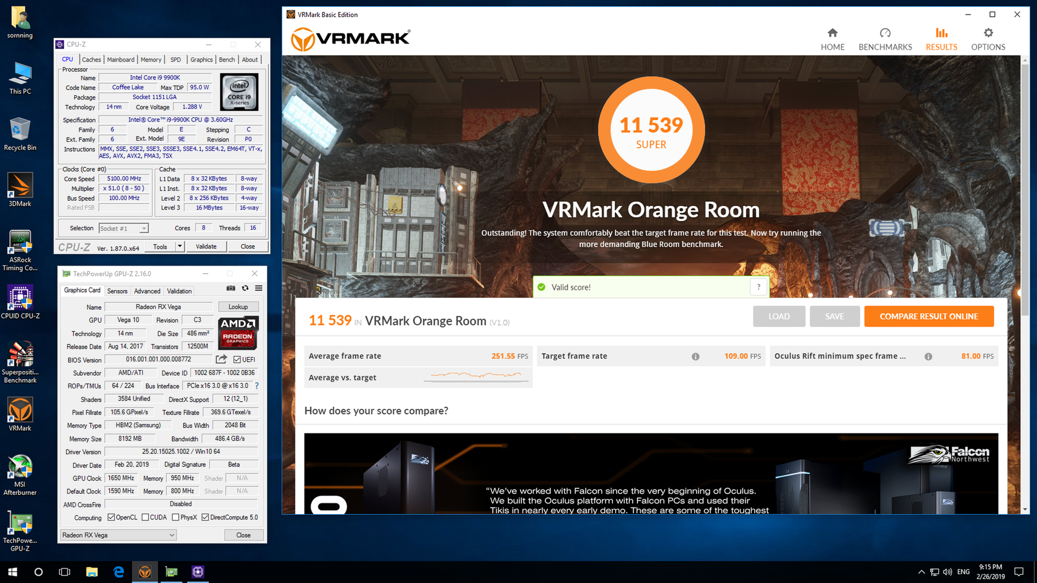Click the GPU-Z screenshot camera icon
The height and width of the screenshot is (583, 1037).
click(231, 288)
